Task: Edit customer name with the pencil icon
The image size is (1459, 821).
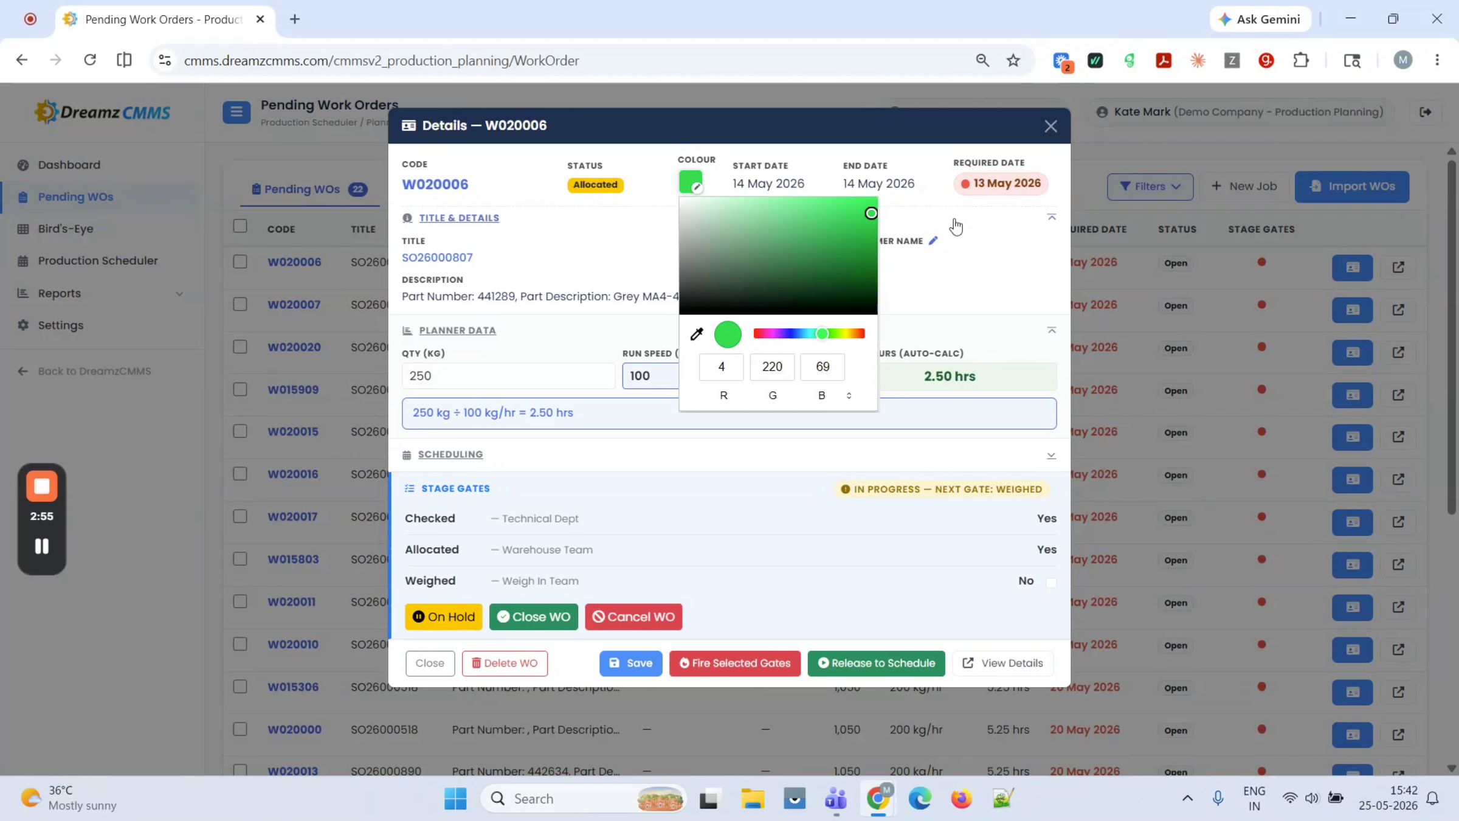Action: coord(933,241)
